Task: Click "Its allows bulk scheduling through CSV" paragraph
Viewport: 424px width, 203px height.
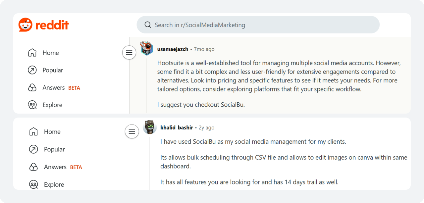Action: click(x=284, y=162)
